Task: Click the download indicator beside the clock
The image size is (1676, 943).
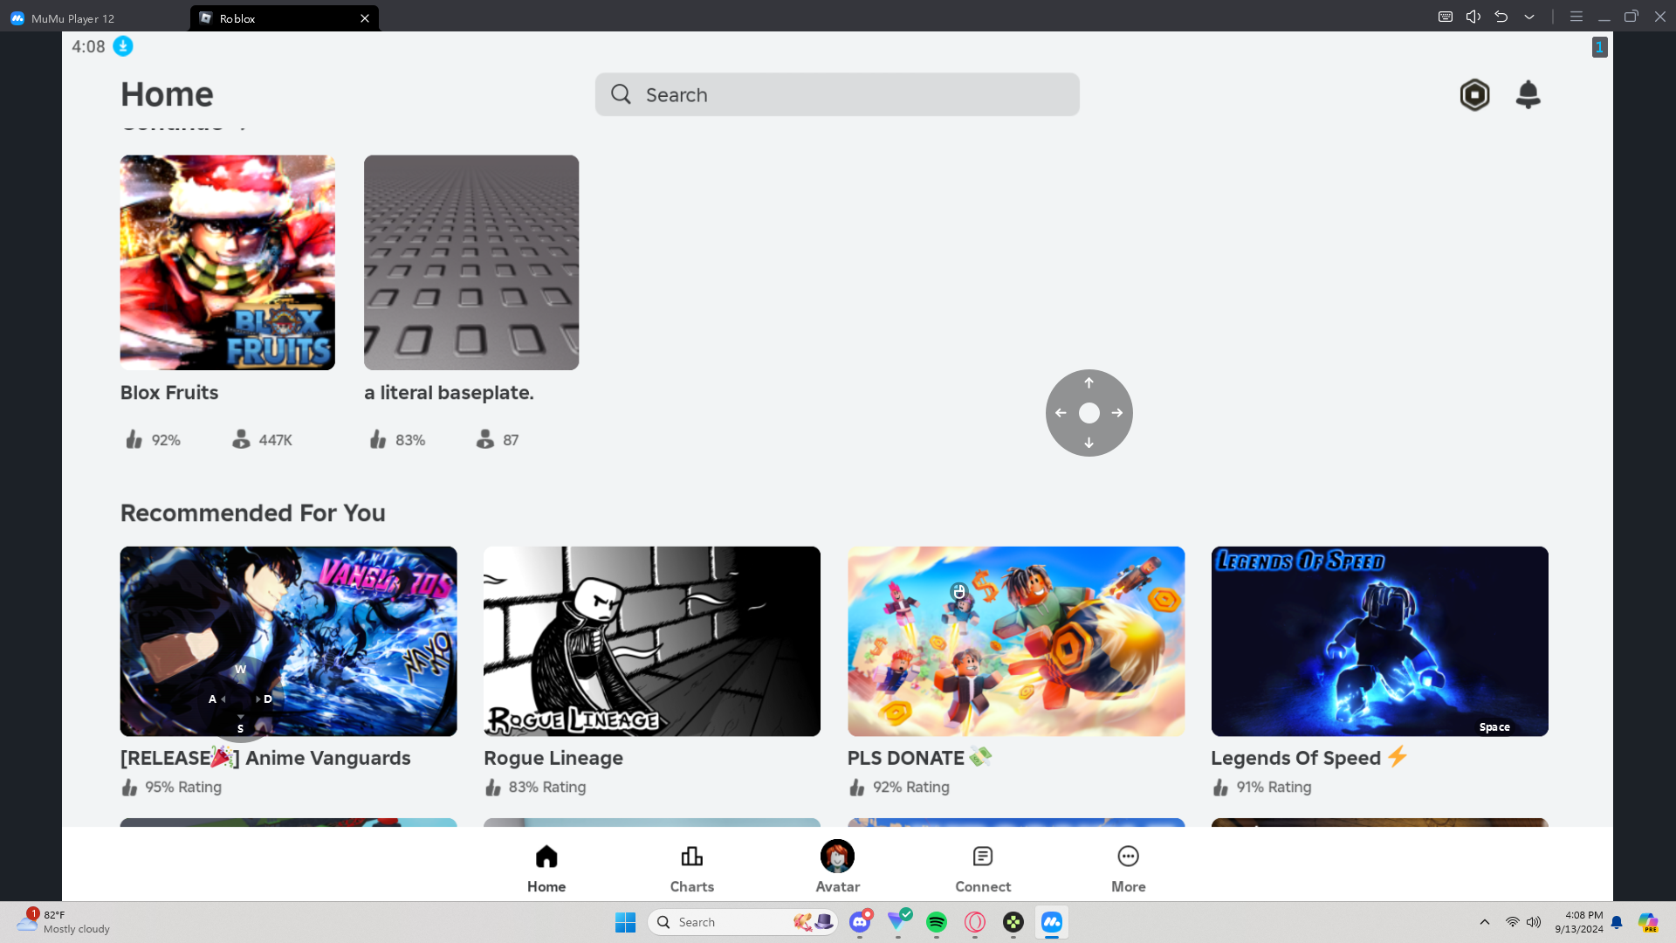Action: pos(123,46)
